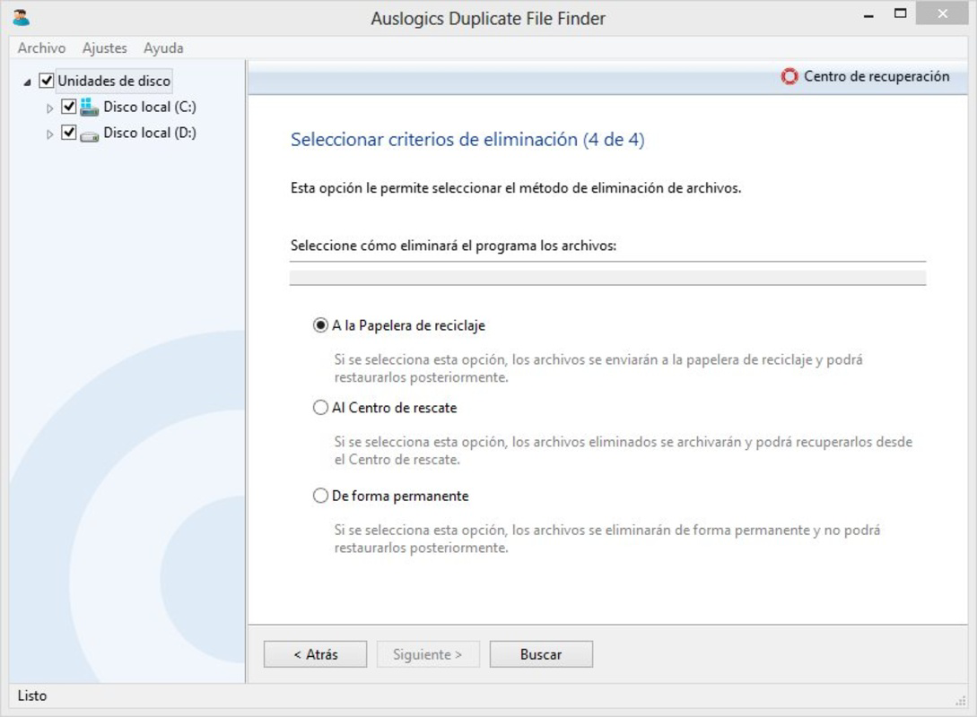
Task: Toggle the Disco local (D:) checkbox
Action: [x=68, y=133]
